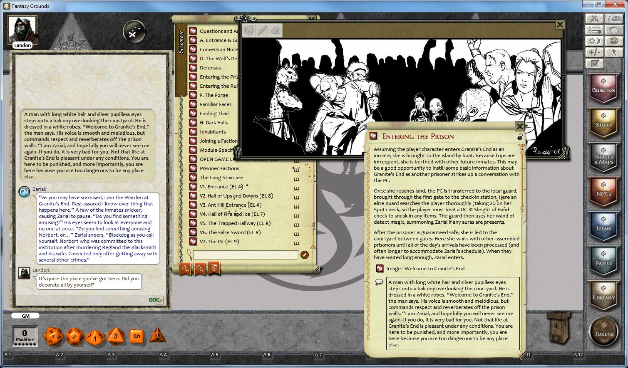
Task: Click the story list search field
Action: pyautogui.click(x=246, y=255)
